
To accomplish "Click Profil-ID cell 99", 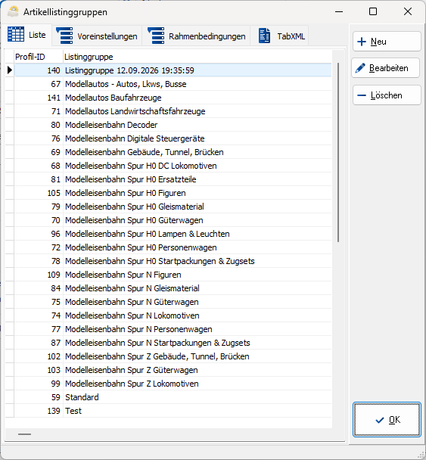I will (39, 384).
